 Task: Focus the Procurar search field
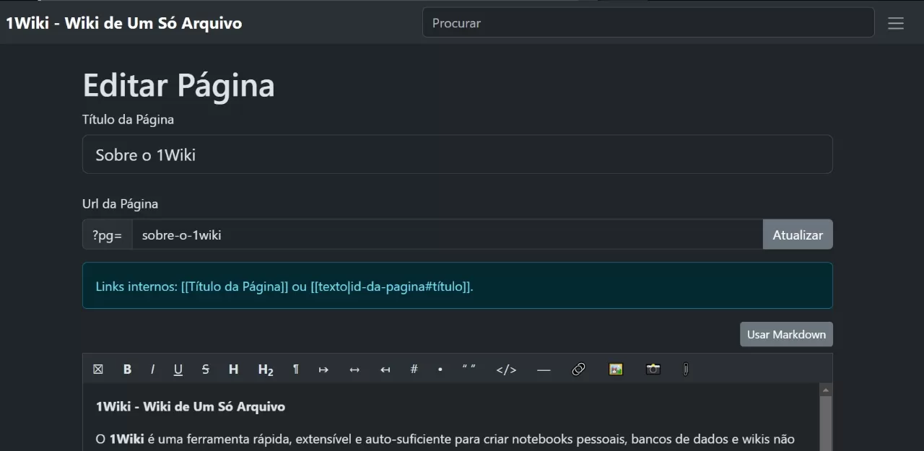tap(648, 22)
